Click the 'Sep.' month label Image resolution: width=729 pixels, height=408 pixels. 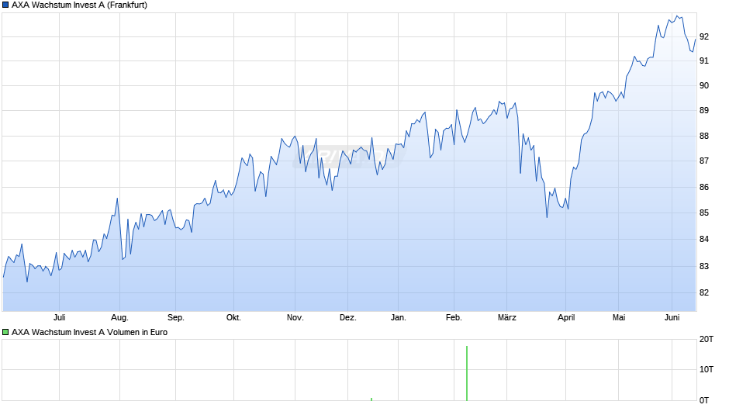pyautogui.click(x=176, y=318)
